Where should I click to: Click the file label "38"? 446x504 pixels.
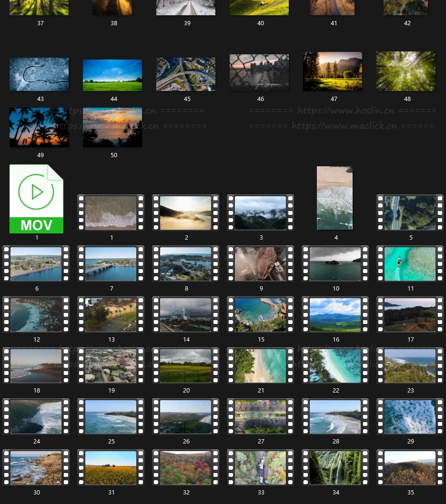(x=114, y=23)
